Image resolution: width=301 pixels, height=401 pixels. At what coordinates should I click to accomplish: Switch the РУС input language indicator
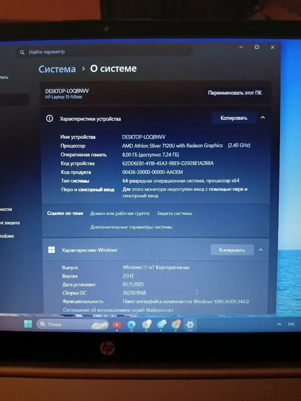pyautogui.click(x=291, y=324)
